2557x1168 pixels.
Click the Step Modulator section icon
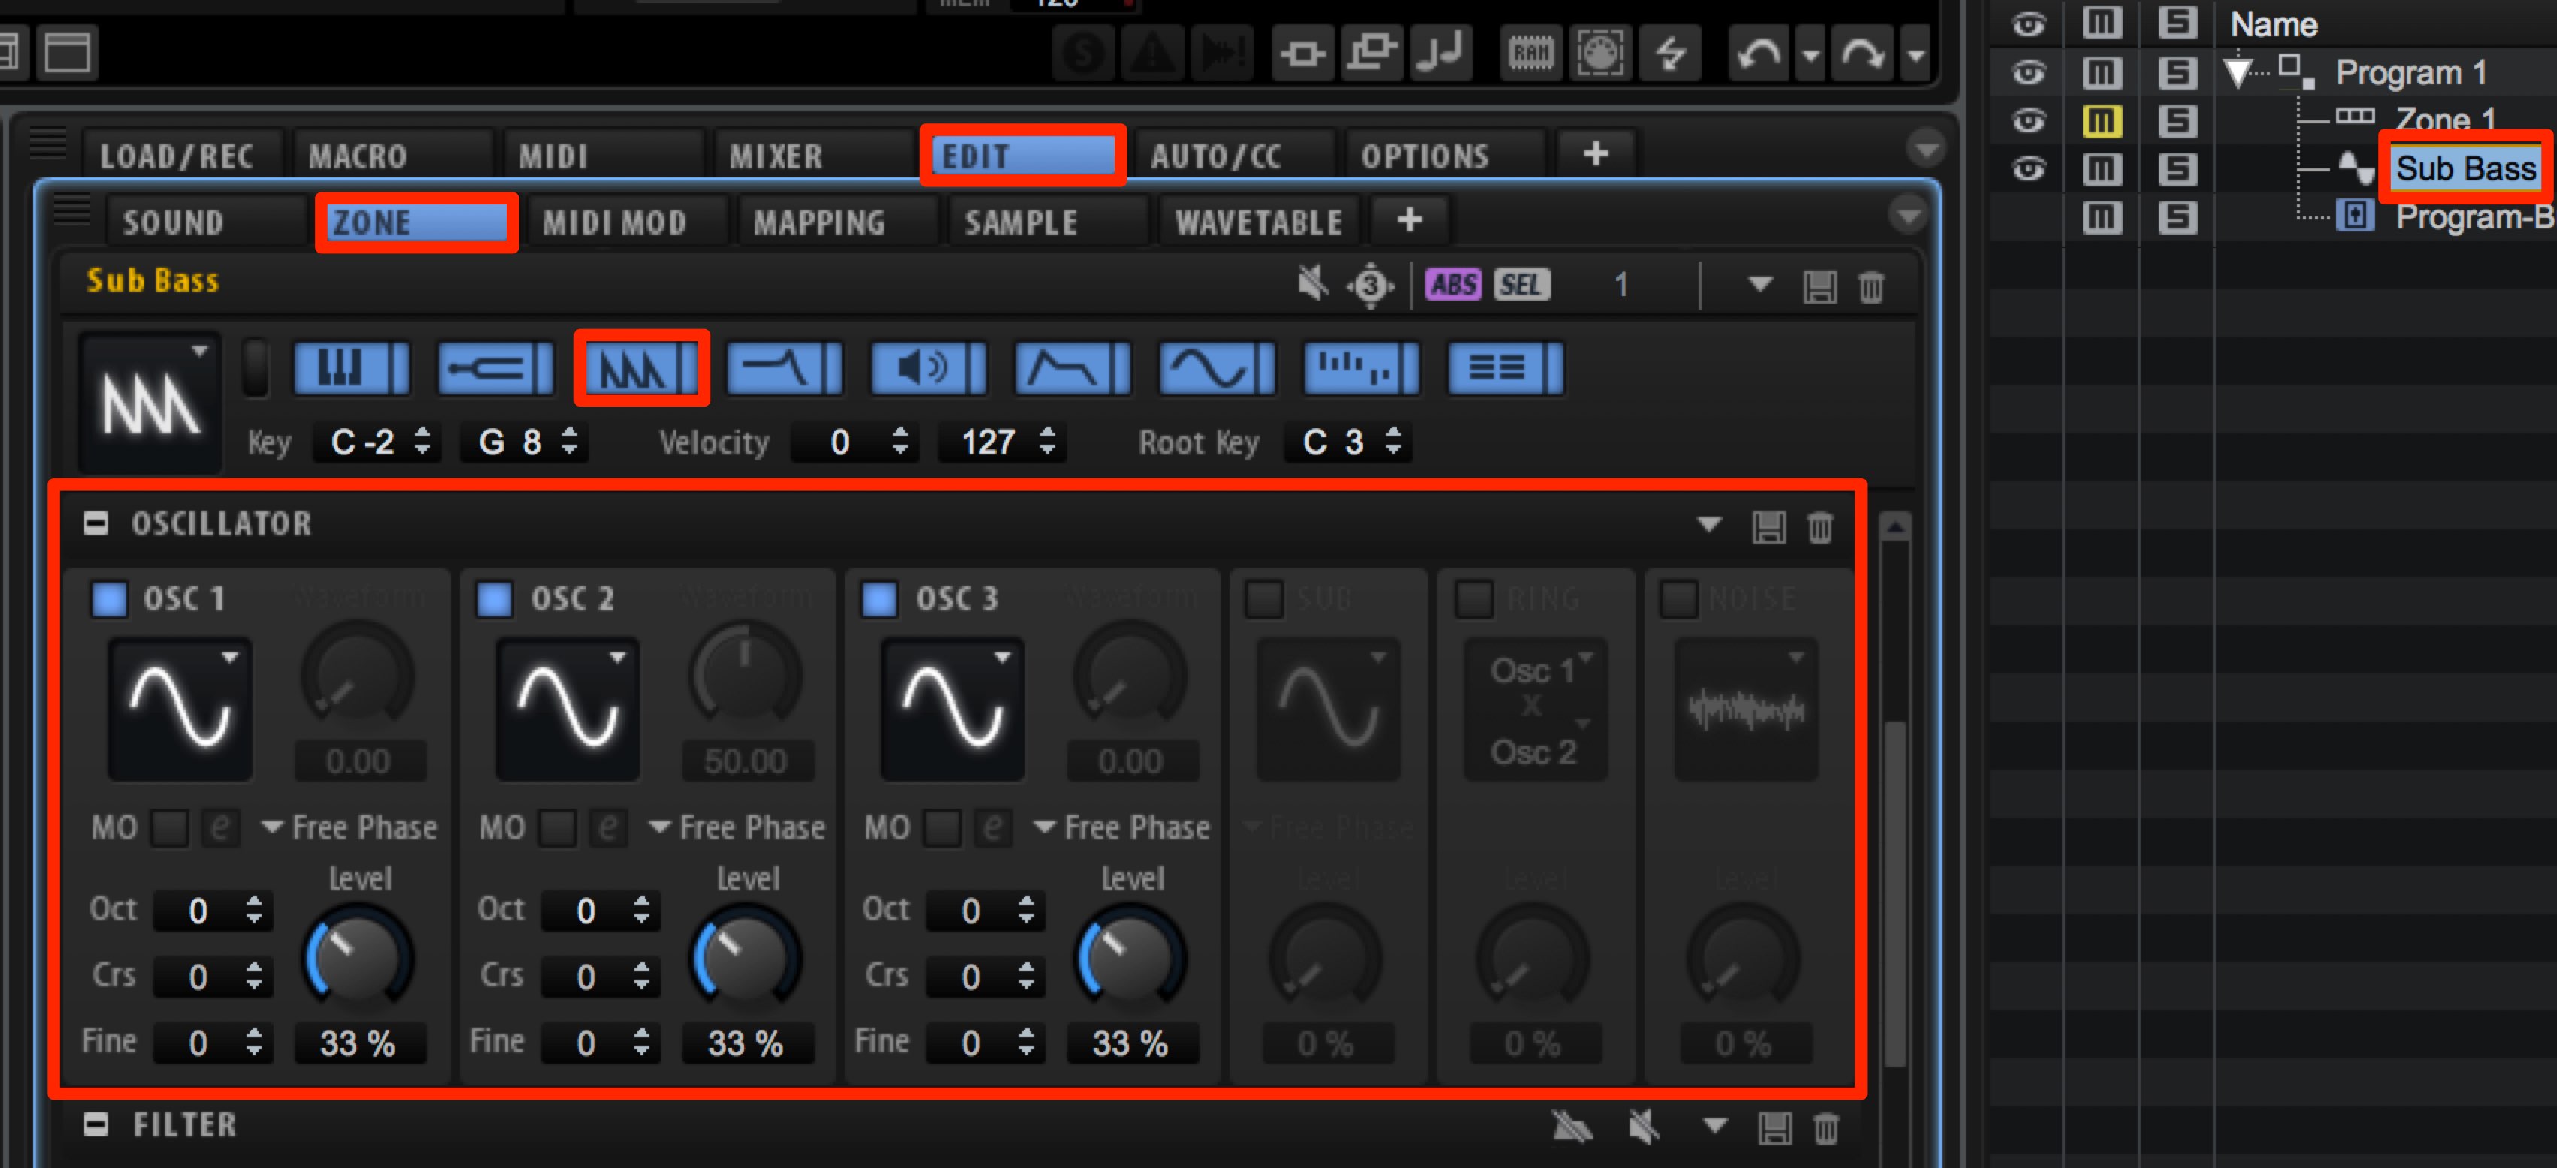(x=1360, y=369)
